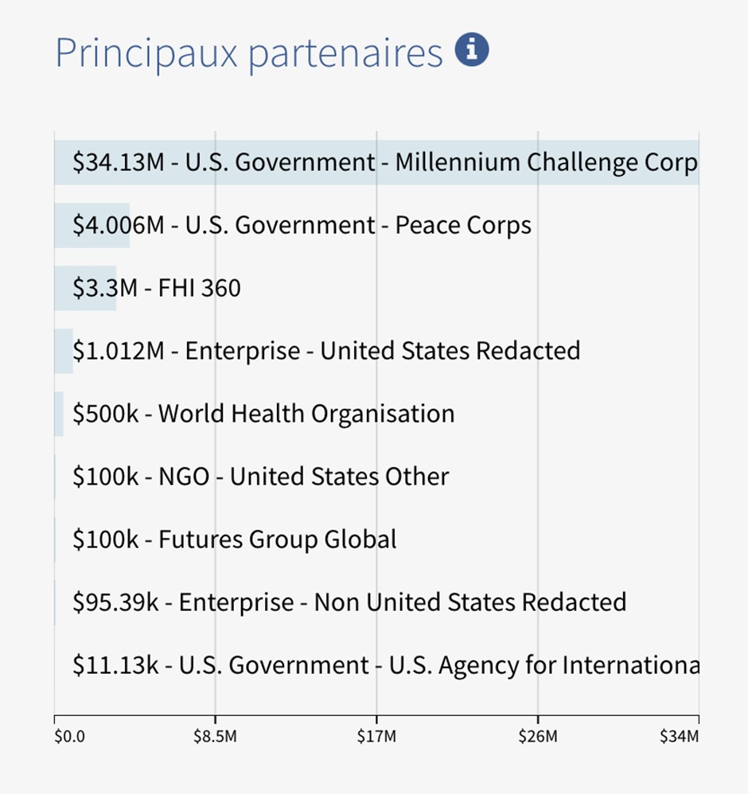Select NGO - United States Other entry
This screenshot has width=748, height=794.
click(304, 477)
